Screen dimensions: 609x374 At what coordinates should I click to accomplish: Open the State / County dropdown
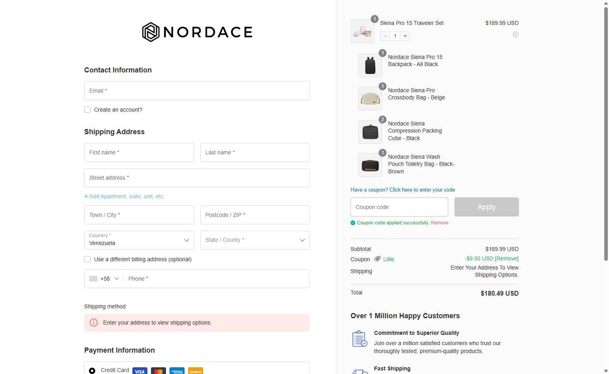(255, 240)
